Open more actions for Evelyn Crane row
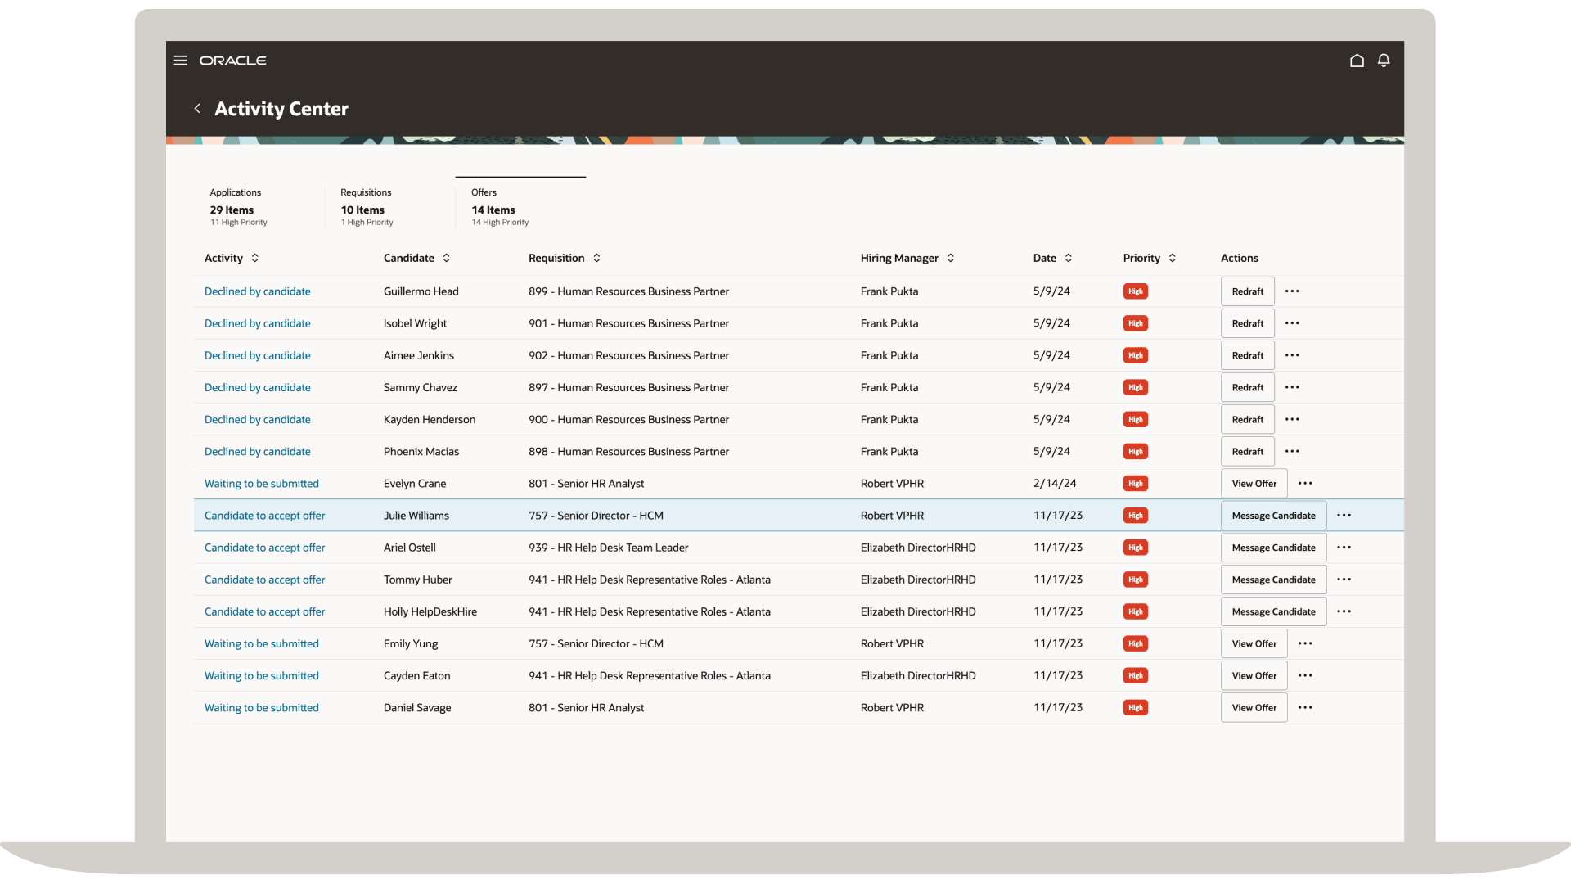1571x884 pixels. (1305, 484)
